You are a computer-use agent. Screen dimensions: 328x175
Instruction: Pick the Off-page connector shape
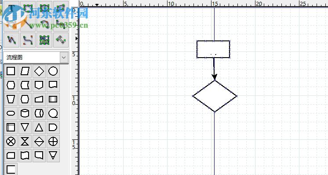click(x=39, y=85)
